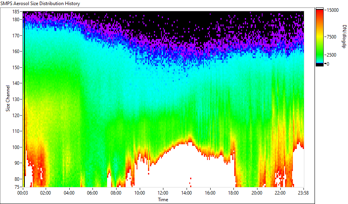The height and width of the screenshot is (204, 348).
Task: Click the 170 size channel tick label
Action: pyautogui.click(x=16, y=35)
